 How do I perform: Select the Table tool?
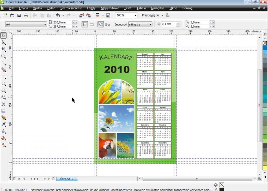click(x=4, y=111)
